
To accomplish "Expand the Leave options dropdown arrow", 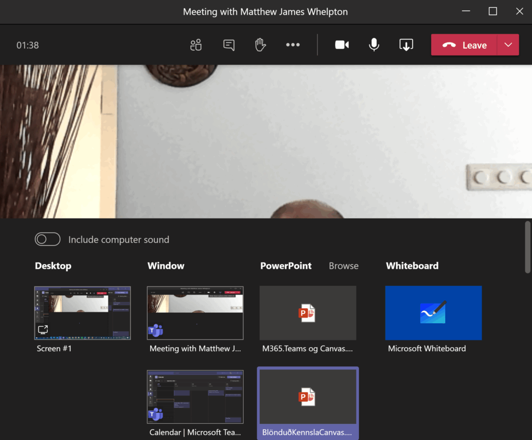I will (x=508, y=45).
